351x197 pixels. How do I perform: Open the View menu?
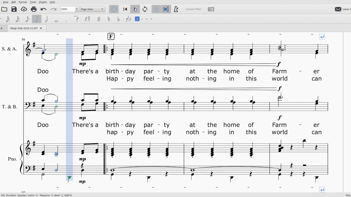5,2
